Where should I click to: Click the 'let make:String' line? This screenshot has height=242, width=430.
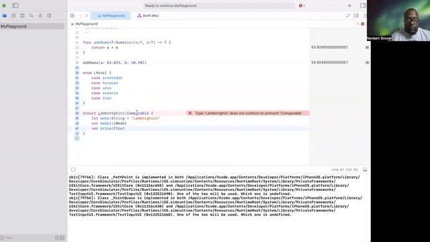(126, 118)
